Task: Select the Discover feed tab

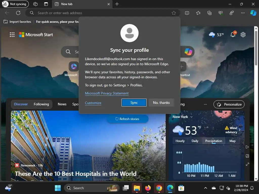Action: tap(21, 104)
